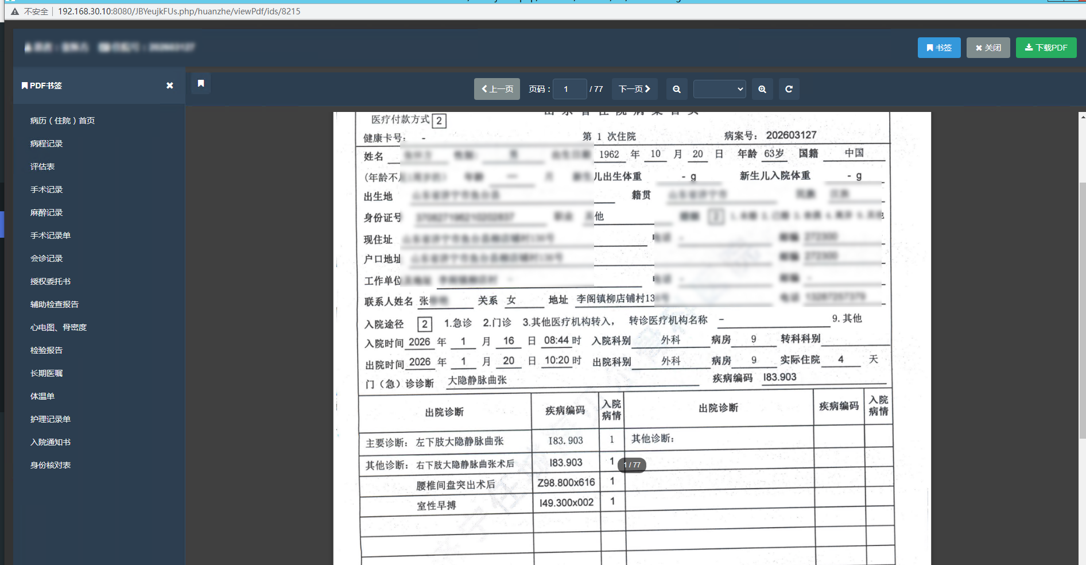Open the 检验报告 bookmark

[x=46, y=350]
